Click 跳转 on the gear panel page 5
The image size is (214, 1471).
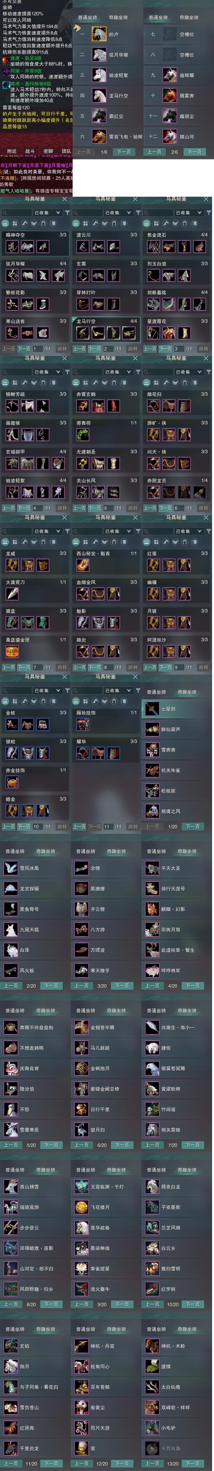(x=132, y=508)
